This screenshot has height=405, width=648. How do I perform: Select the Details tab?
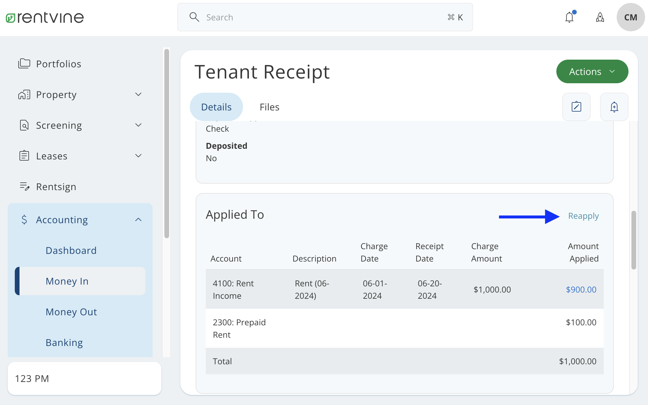pyautogui.click(x=216, y=107)
